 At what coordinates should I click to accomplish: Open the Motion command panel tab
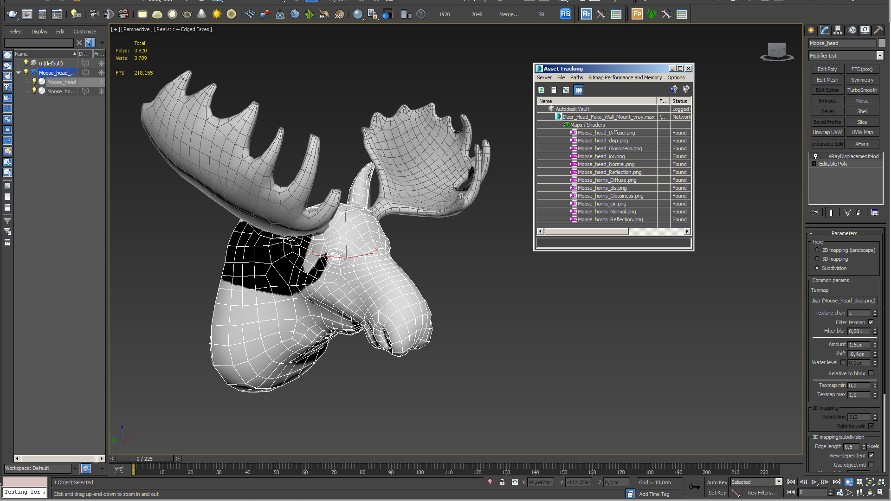(x=852, y=30)
